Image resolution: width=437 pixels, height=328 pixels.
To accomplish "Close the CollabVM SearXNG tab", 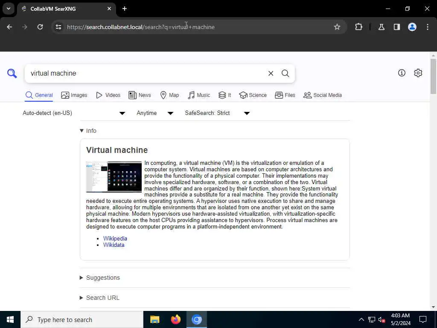I will click(109, 9).
